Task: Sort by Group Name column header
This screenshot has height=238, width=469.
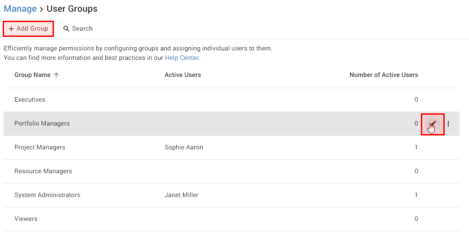Action: tap(32, 75)
